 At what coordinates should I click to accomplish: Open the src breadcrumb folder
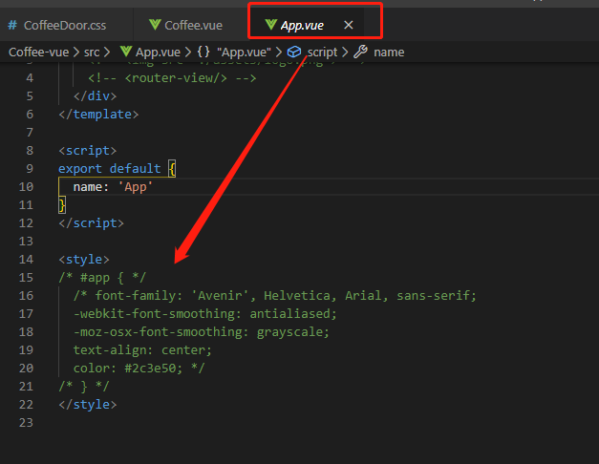92,52
